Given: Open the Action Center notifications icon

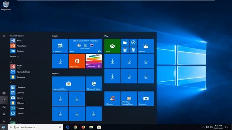Looking at the screenshot, I should pos(227,127).
